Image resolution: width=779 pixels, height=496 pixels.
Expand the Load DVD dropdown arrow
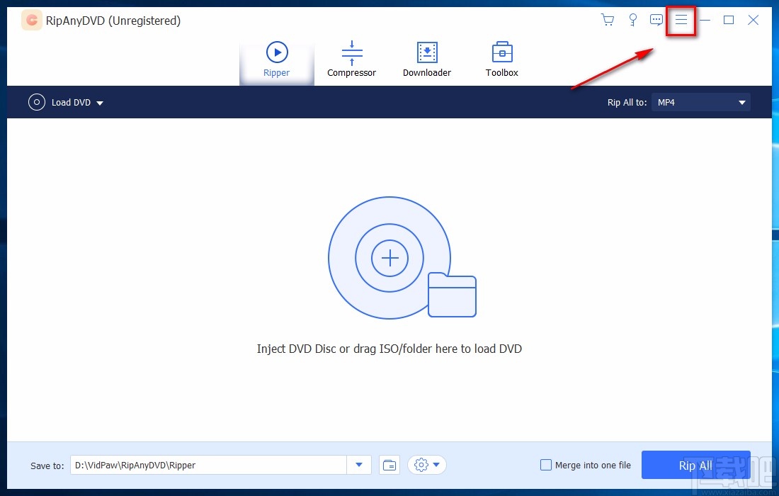coord(100,103)
